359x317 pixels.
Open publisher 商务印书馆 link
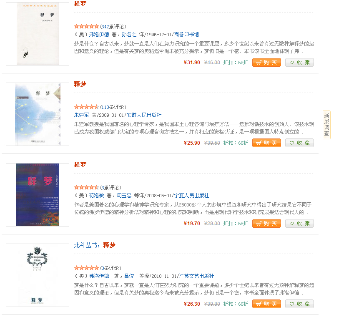(x=186, y=35)
